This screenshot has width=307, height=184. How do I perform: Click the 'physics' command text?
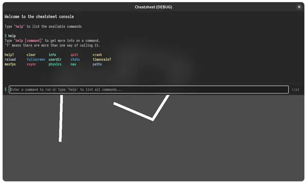[55, 64]
